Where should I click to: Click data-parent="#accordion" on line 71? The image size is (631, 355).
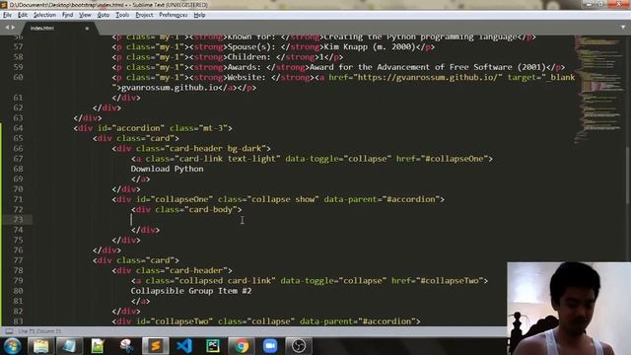(x=382, y=199)
